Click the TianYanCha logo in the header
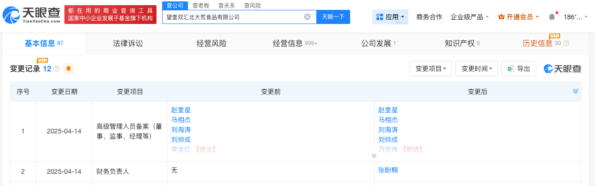The image size is (595, 186). pos(31,15)
